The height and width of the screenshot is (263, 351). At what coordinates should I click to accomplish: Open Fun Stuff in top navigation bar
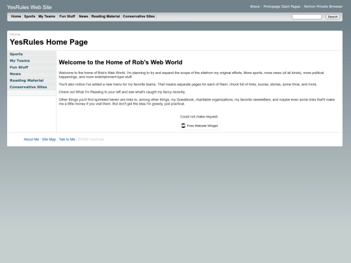[x=67, y=16]
